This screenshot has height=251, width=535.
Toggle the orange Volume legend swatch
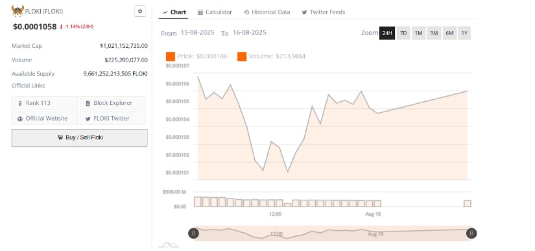242,56
